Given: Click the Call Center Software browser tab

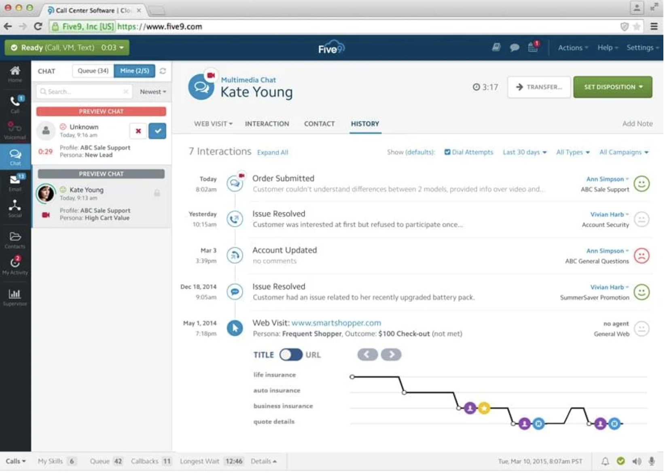Looking at the screenshot, I should tap(95, 11).
